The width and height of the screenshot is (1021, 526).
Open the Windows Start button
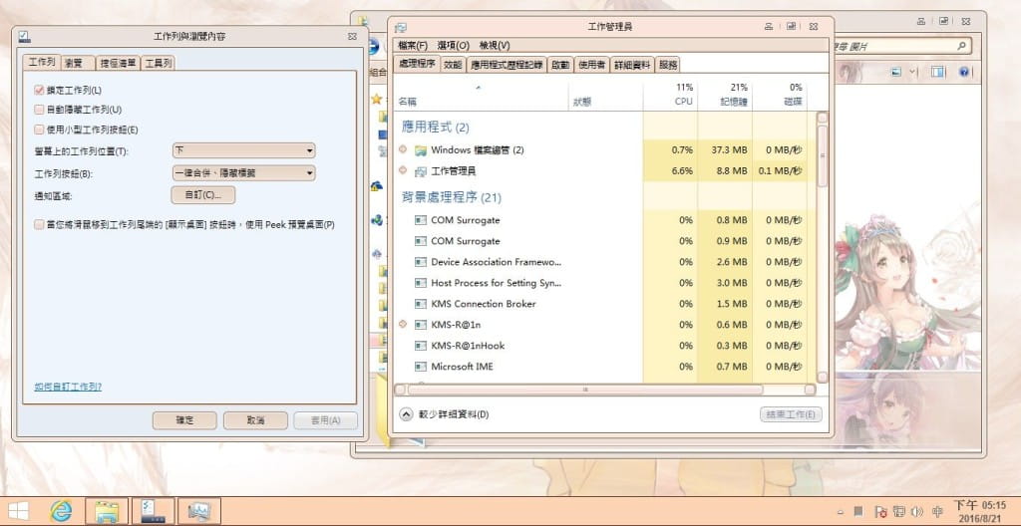18,511
